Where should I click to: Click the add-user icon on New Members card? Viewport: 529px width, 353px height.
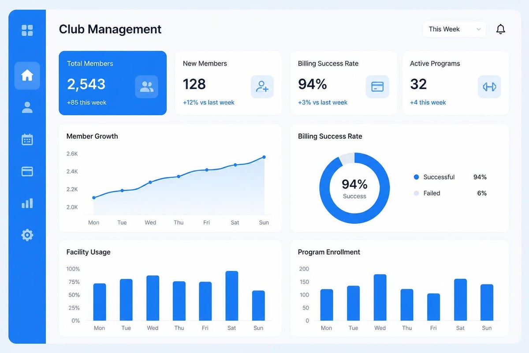click(262, 86)
